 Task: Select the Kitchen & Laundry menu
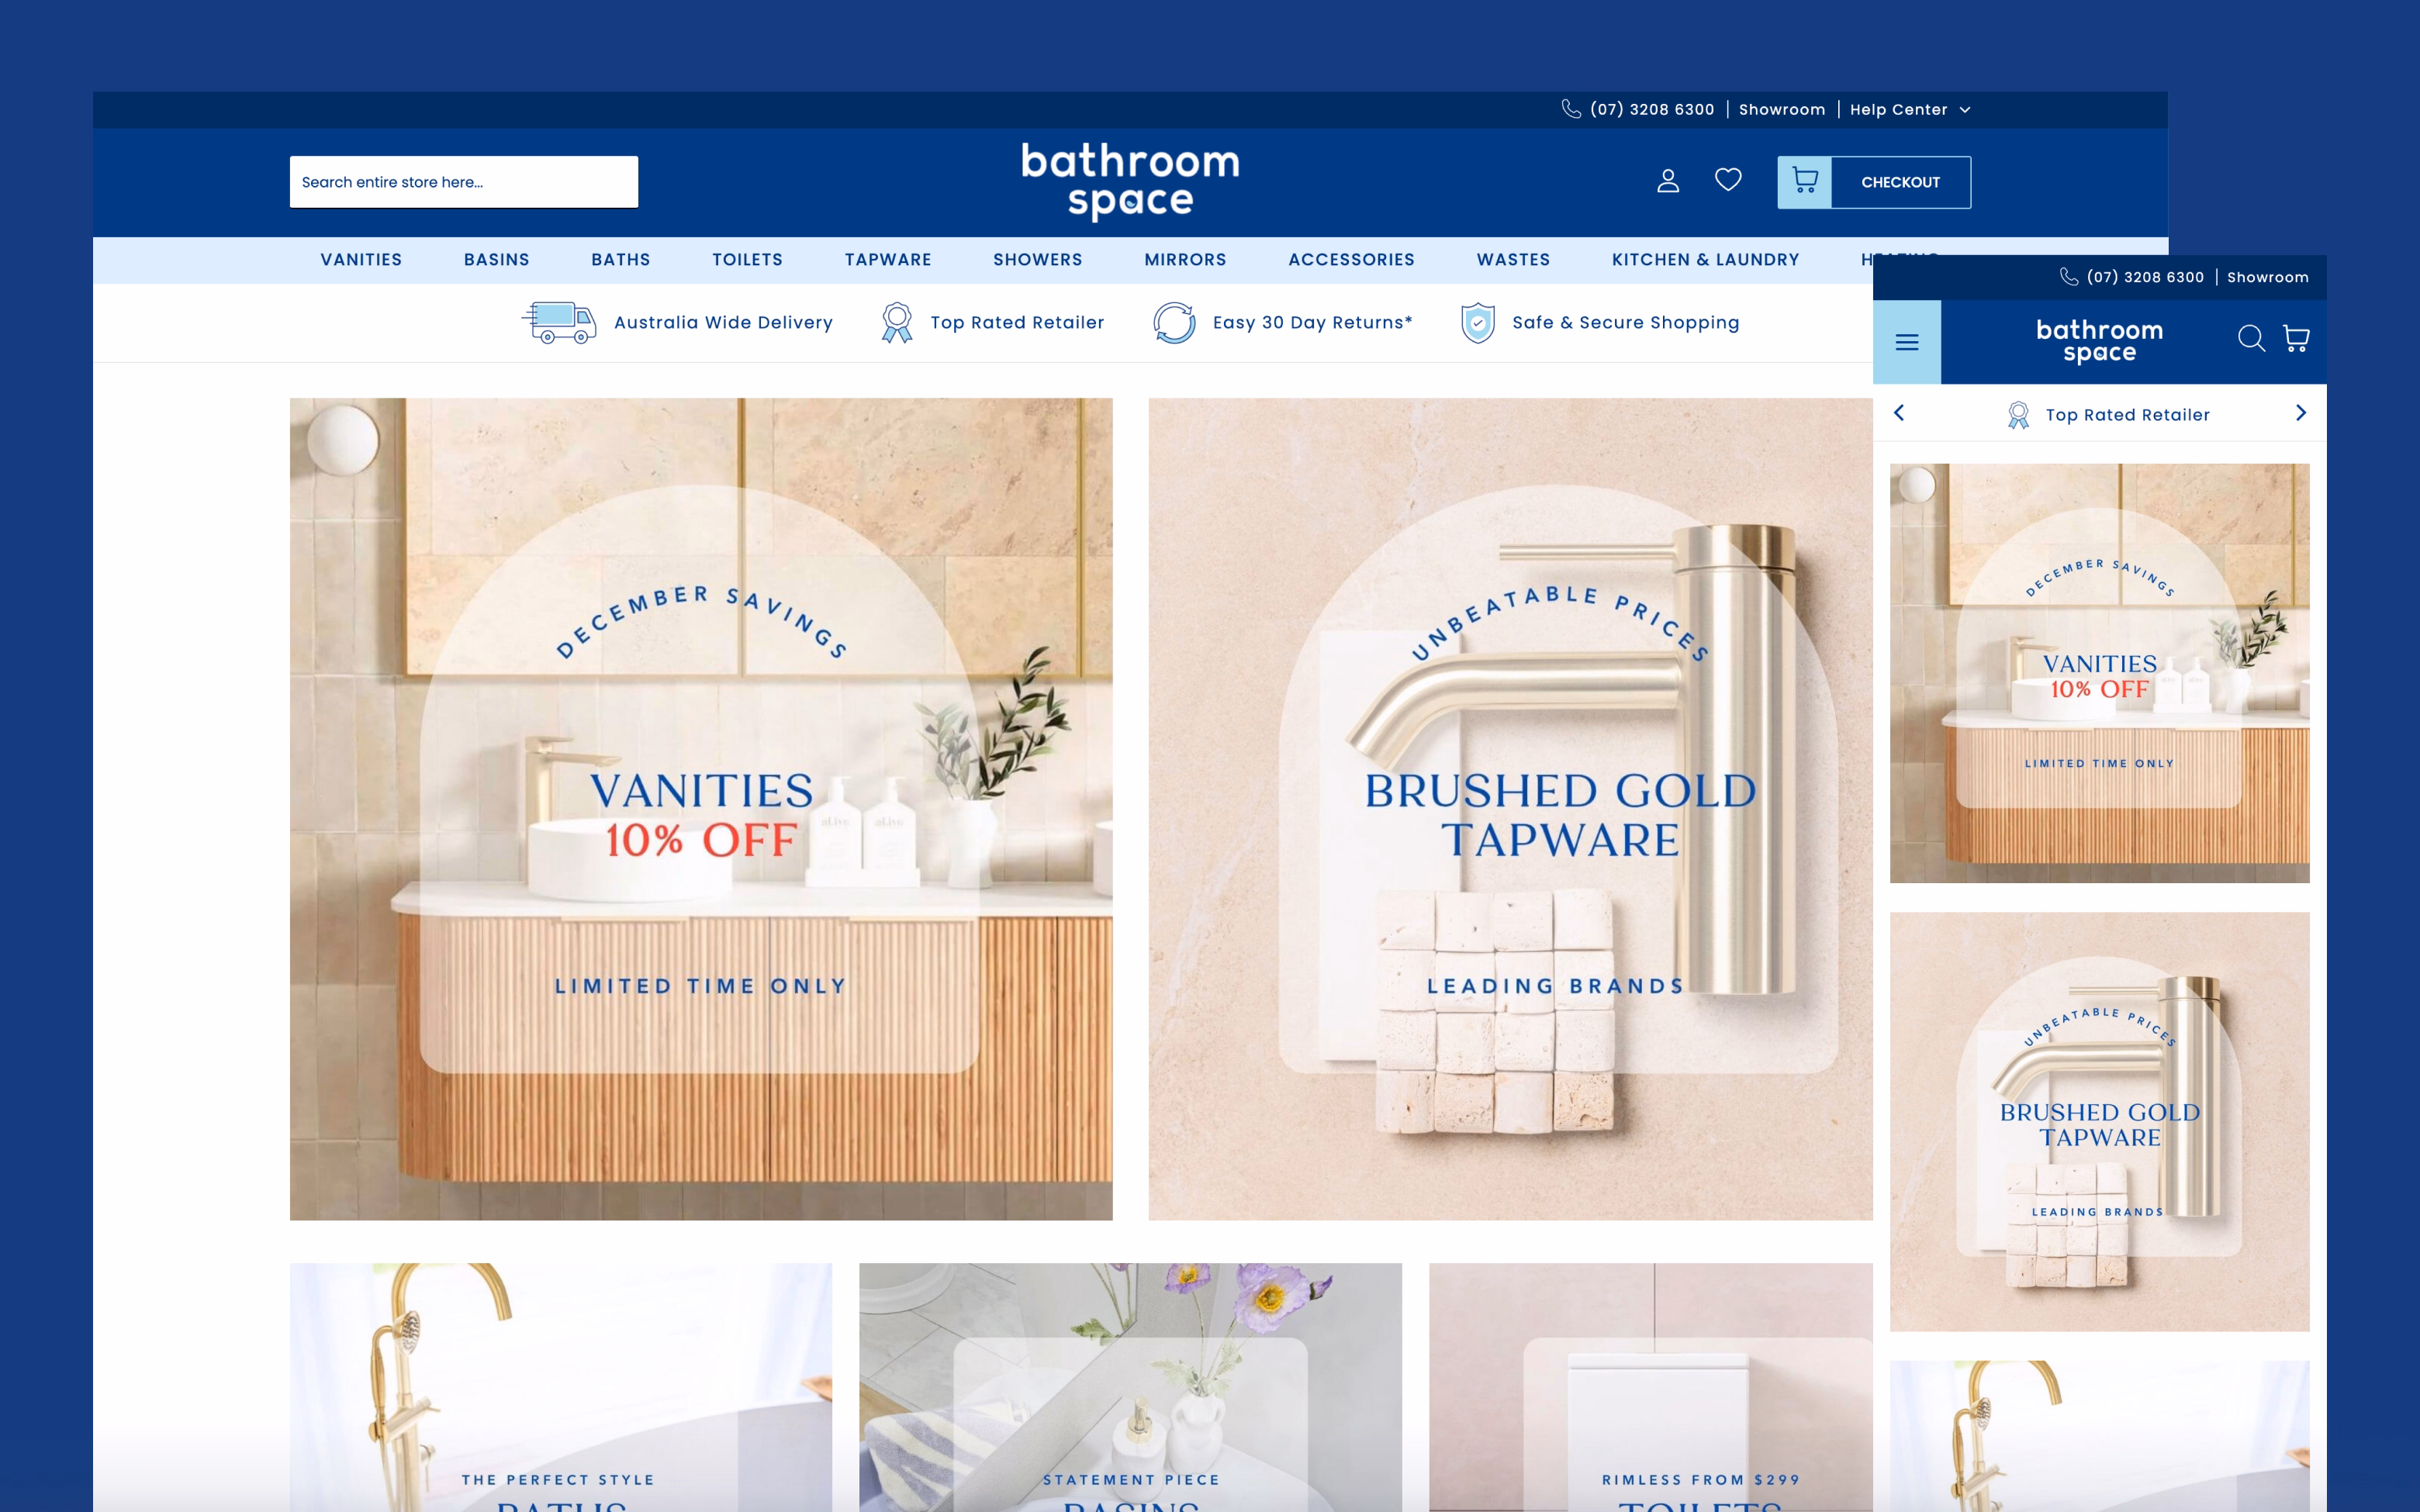pos(1705,260)
